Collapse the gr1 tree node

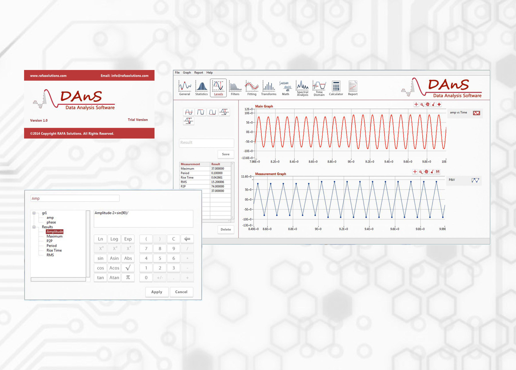tap(34, 213)
